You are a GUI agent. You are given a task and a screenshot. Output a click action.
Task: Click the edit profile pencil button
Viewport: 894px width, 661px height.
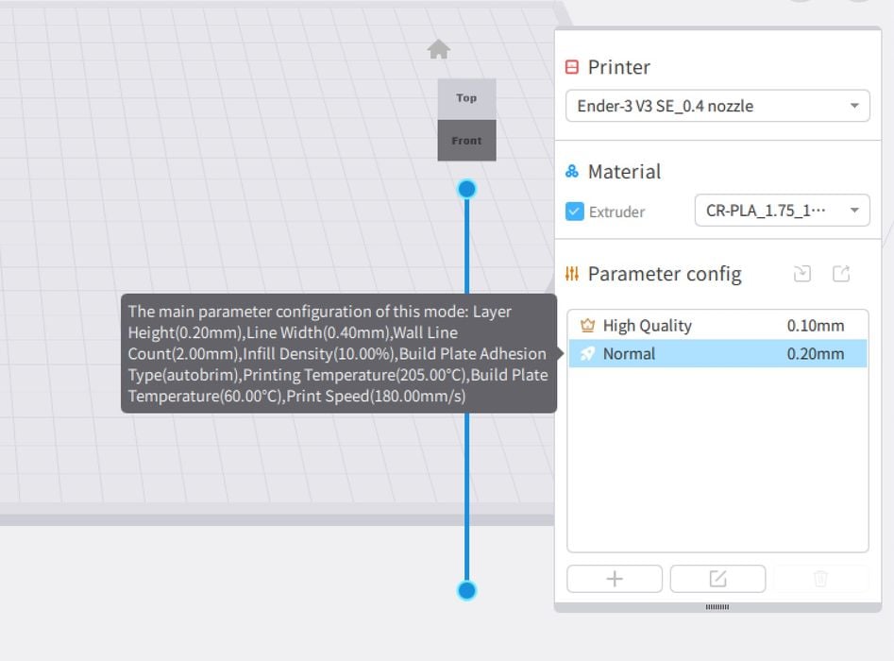(717, 579)
